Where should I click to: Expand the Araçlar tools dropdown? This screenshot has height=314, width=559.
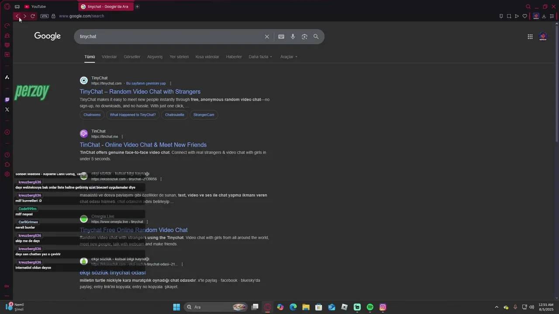click(x=289, y=57)
